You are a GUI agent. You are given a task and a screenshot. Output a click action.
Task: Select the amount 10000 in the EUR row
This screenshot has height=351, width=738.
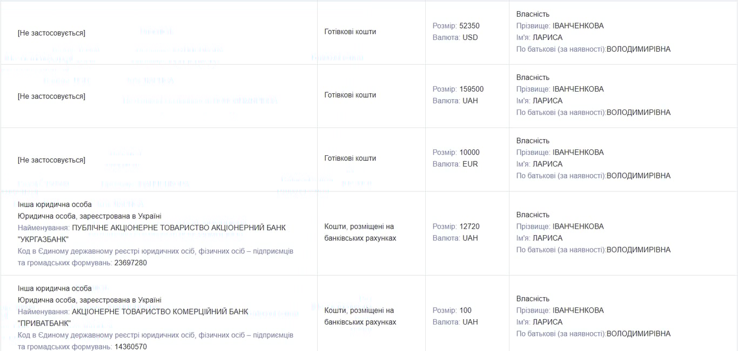[x=469, y=152]
